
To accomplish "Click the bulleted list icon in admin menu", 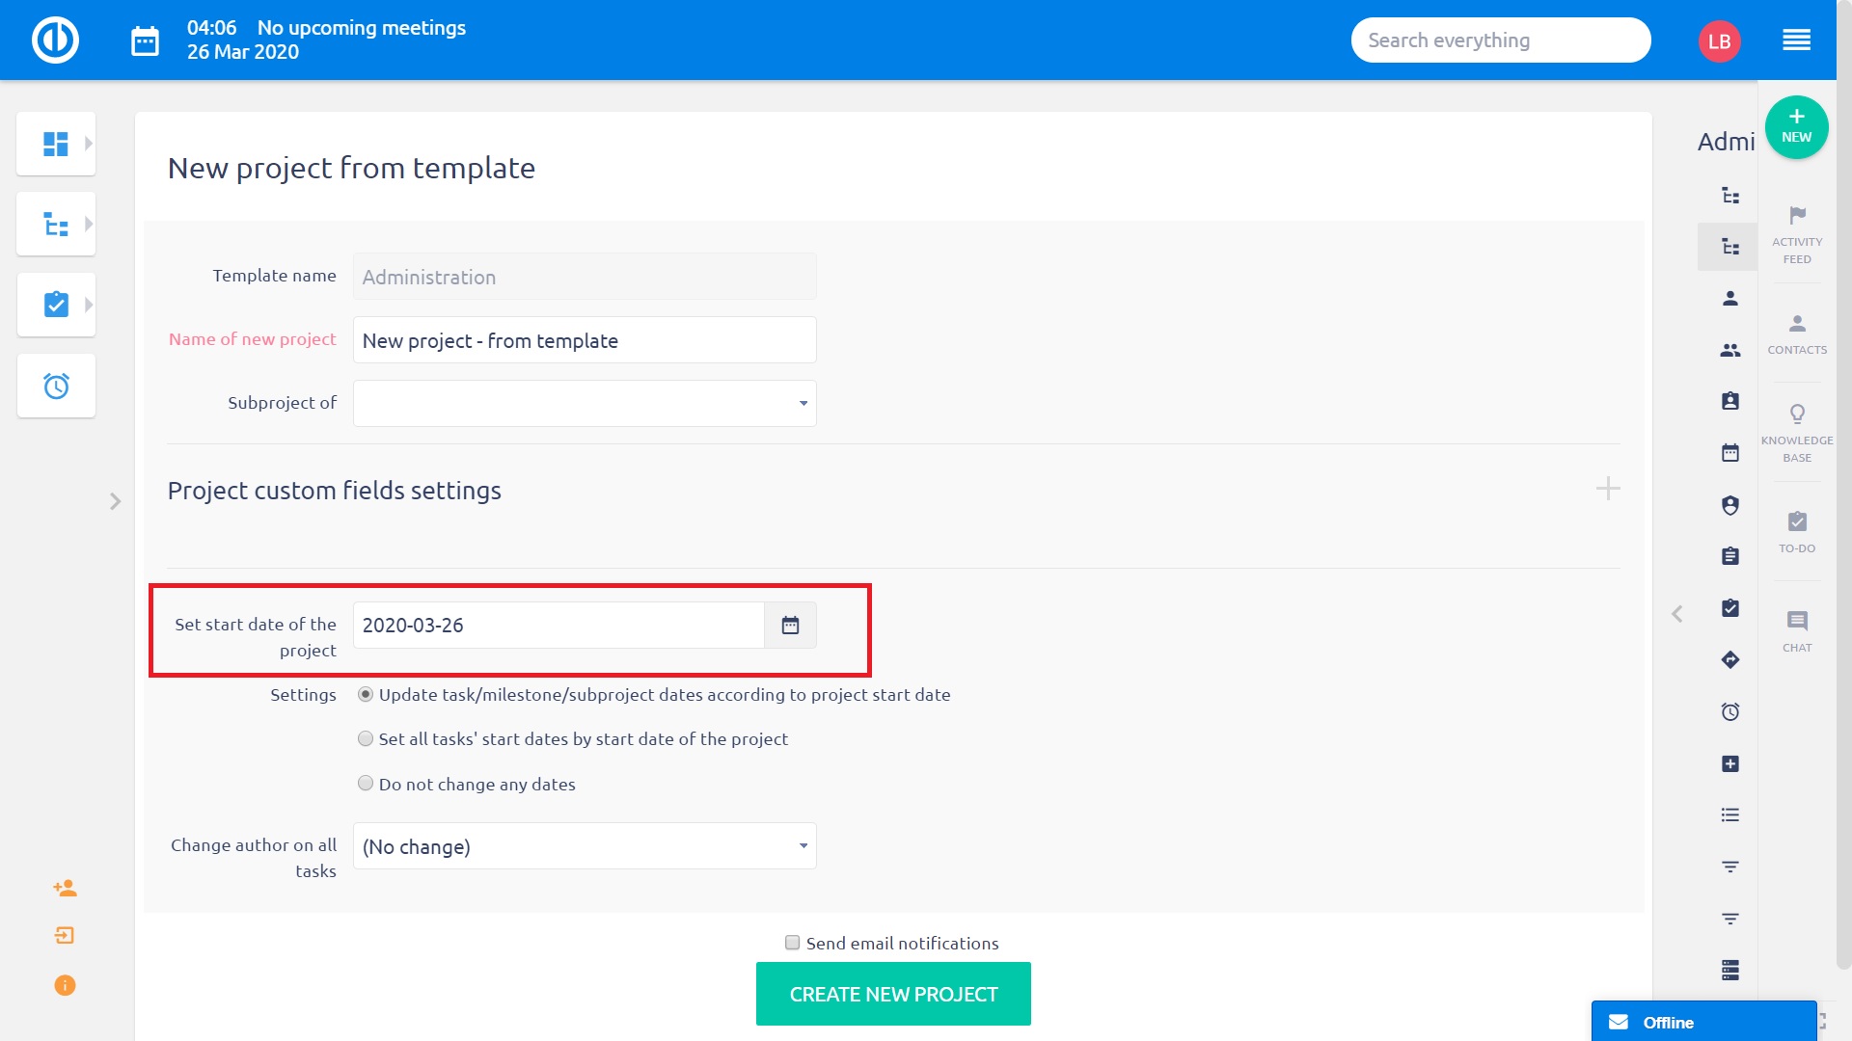I will coord(1730,815).
